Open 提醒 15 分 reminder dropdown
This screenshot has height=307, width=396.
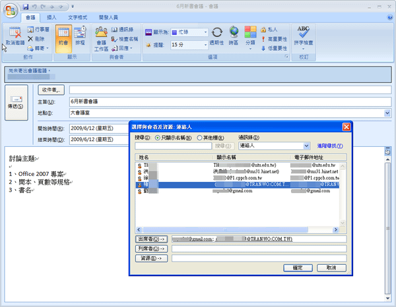pyautogui.click(x=205, y=45)
